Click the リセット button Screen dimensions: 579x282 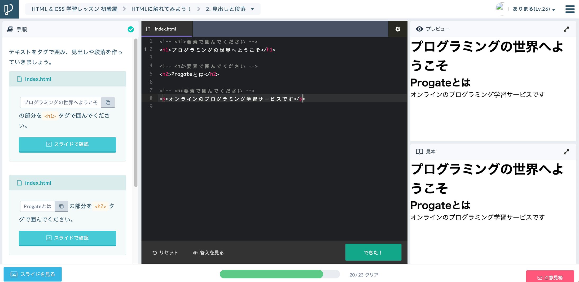point(165,253)
